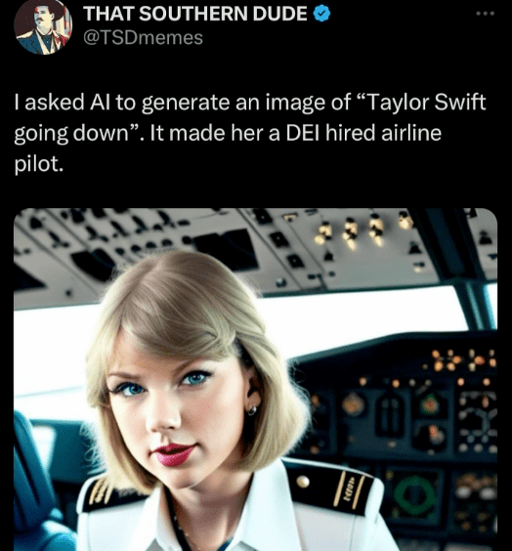Image resolution: width=512 pixels, height=551 pixels.
Task: Click the green circular cockpit display in image
Action: (414, 494)
